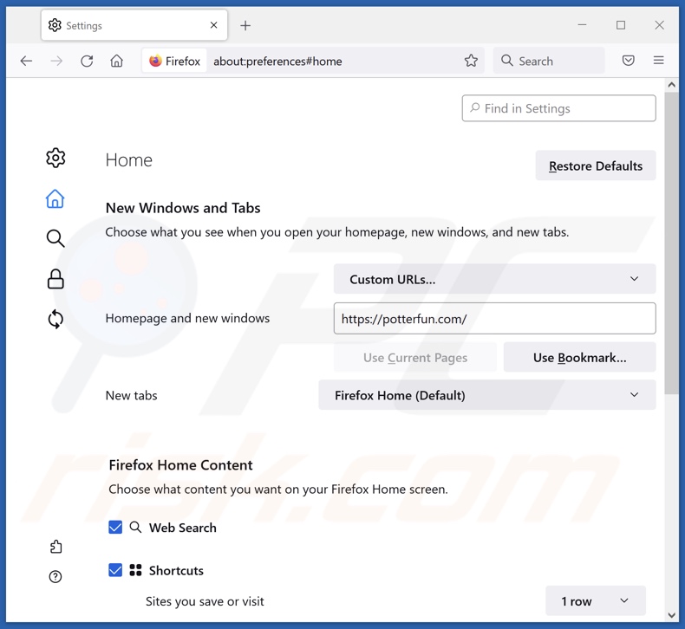Click the homepage URL field
The height and width of the screenshot is (629, 685).
click(494, 319)
